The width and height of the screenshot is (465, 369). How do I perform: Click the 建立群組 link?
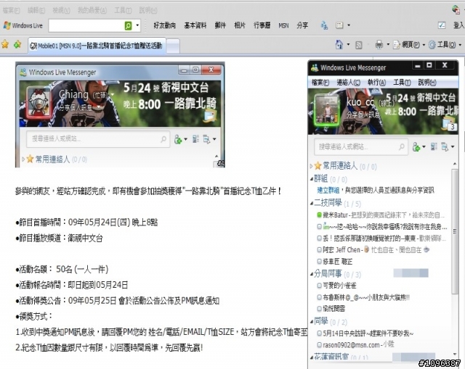(x=328, y=190)
